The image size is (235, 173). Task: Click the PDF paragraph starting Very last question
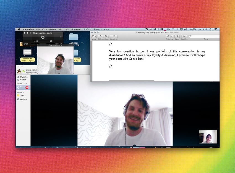click(x=157, y=55)
